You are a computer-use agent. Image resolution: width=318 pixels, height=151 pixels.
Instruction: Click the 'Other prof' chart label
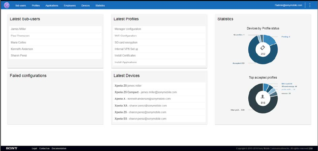[237, 110]
